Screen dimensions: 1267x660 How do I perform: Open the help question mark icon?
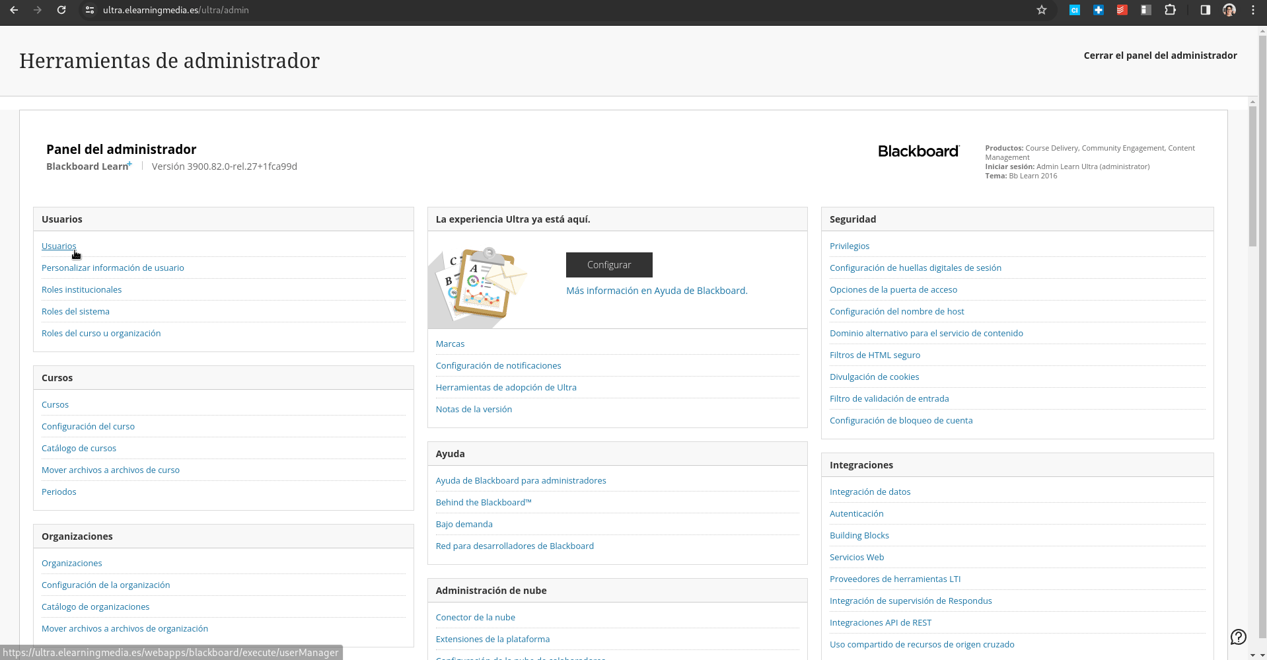tap(1239, 637)
